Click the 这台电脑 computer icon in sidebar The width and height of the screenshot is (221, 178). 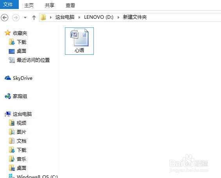pyautogui.click(x=8, y=114)
